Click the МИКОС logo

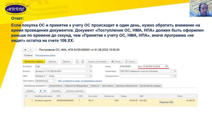coord(16,9)
